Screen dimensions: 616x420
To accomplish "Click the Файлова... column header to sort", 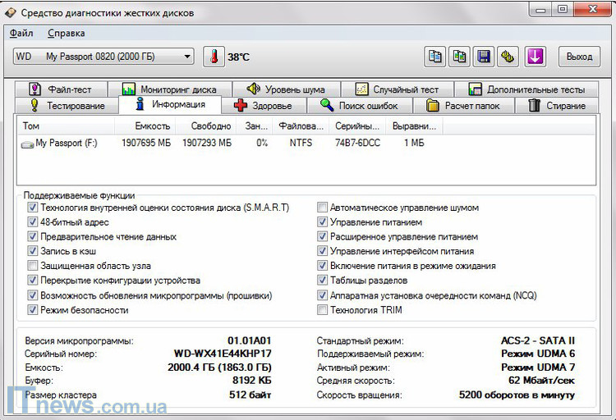I will coord(301,126).
